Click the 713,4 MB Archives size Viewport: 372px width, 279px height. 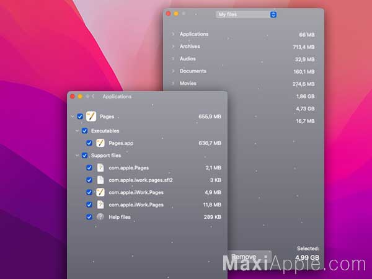click(x=304, y=47)
